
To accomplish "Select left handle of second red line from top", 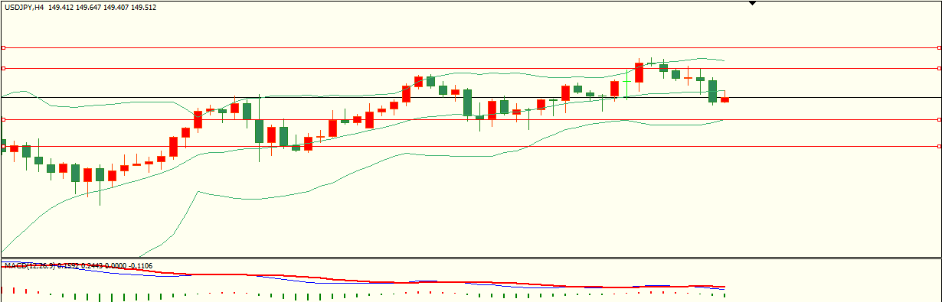I will click(x=3, y=68).
